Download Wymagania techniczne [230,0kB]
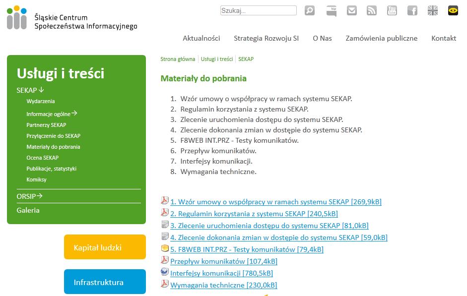This screenshot has width=467, height=296. pyautogui.click(x=224, y=285)
